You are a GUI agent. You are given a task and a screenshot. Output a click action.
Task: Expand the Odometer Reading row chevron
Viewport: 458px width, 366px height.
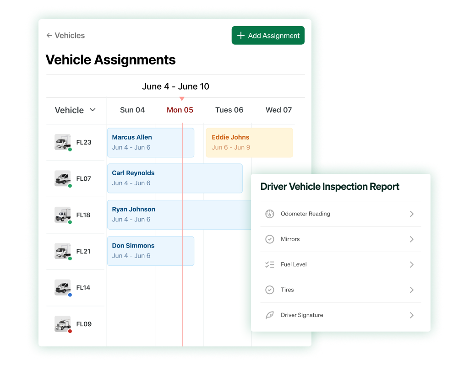point(411,214)
